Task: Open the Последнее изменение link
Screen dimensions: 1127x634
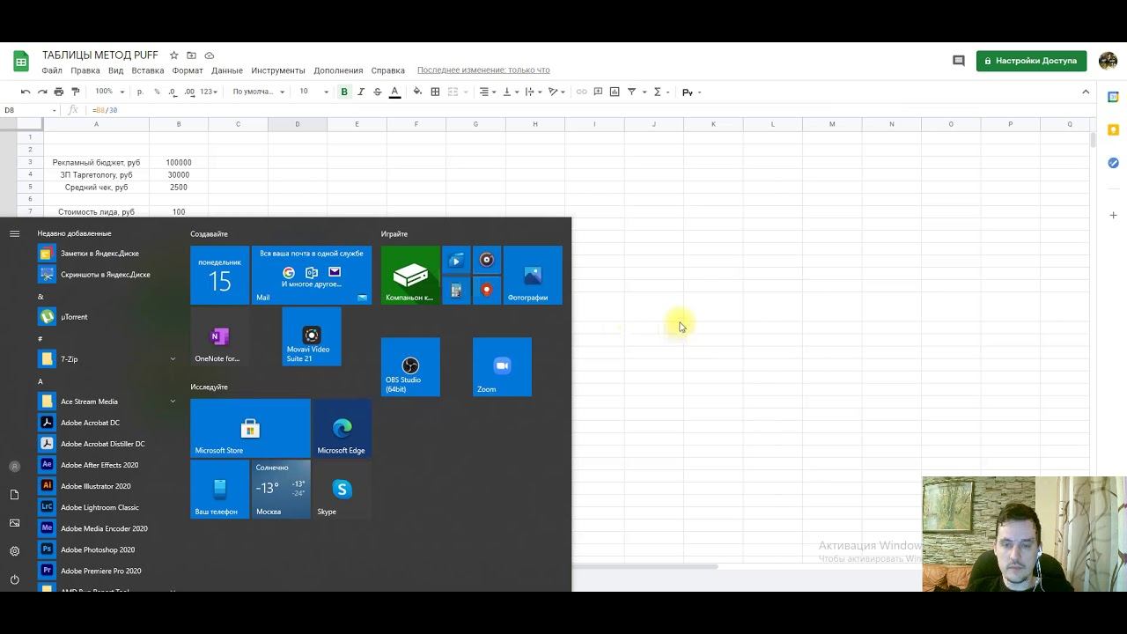Action: click(x=483, y=70)
